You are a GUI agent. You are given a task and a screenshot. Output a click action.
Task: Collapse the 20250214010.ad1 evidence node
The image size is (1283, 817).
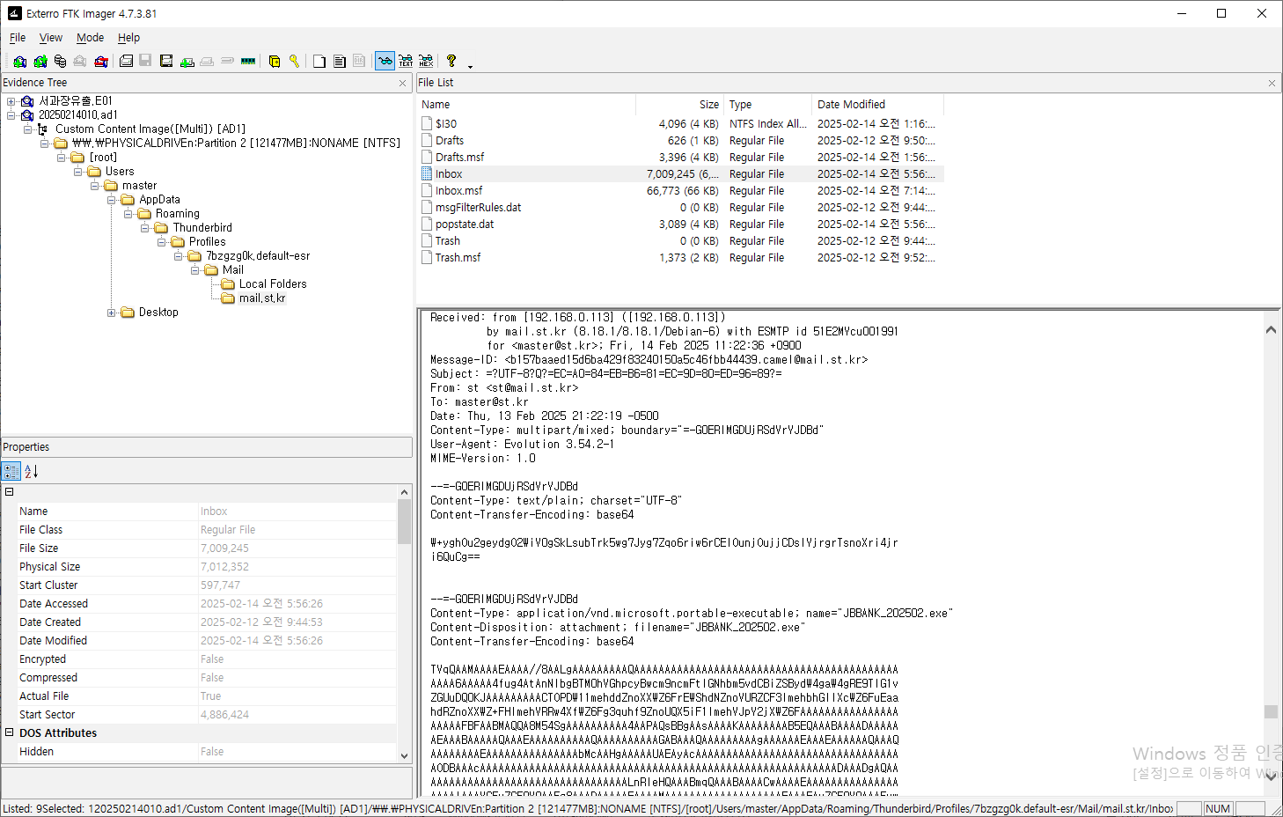(x=11, y=115)
